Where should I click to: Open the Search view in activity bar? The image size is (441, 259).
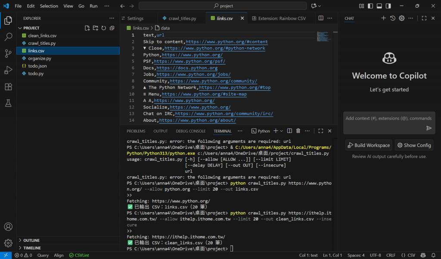pos(8,37)
